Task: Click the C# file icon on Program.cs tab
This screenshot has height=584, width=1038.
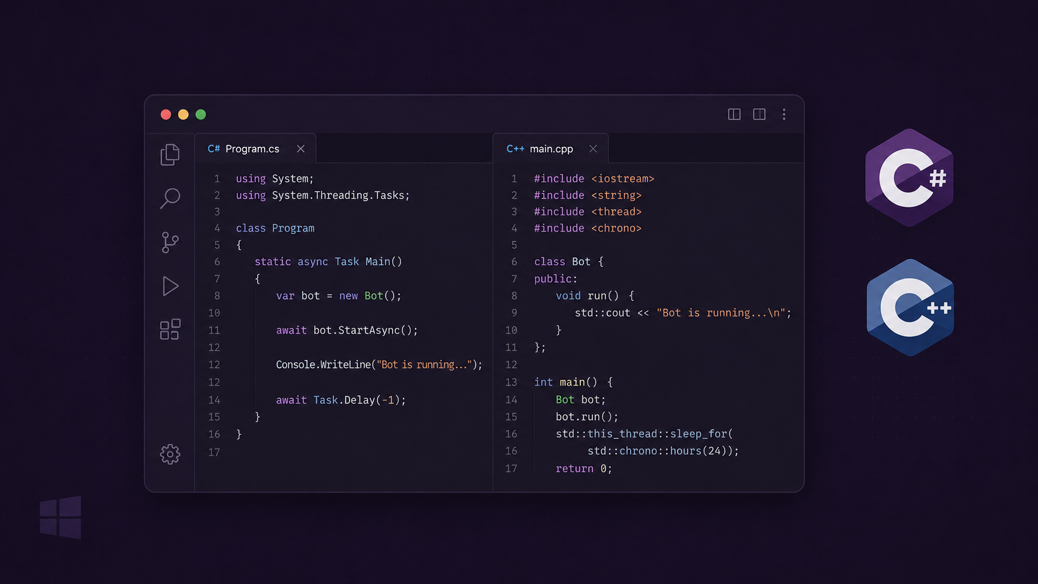Action: pyautogui.click(x=214, y=149)
